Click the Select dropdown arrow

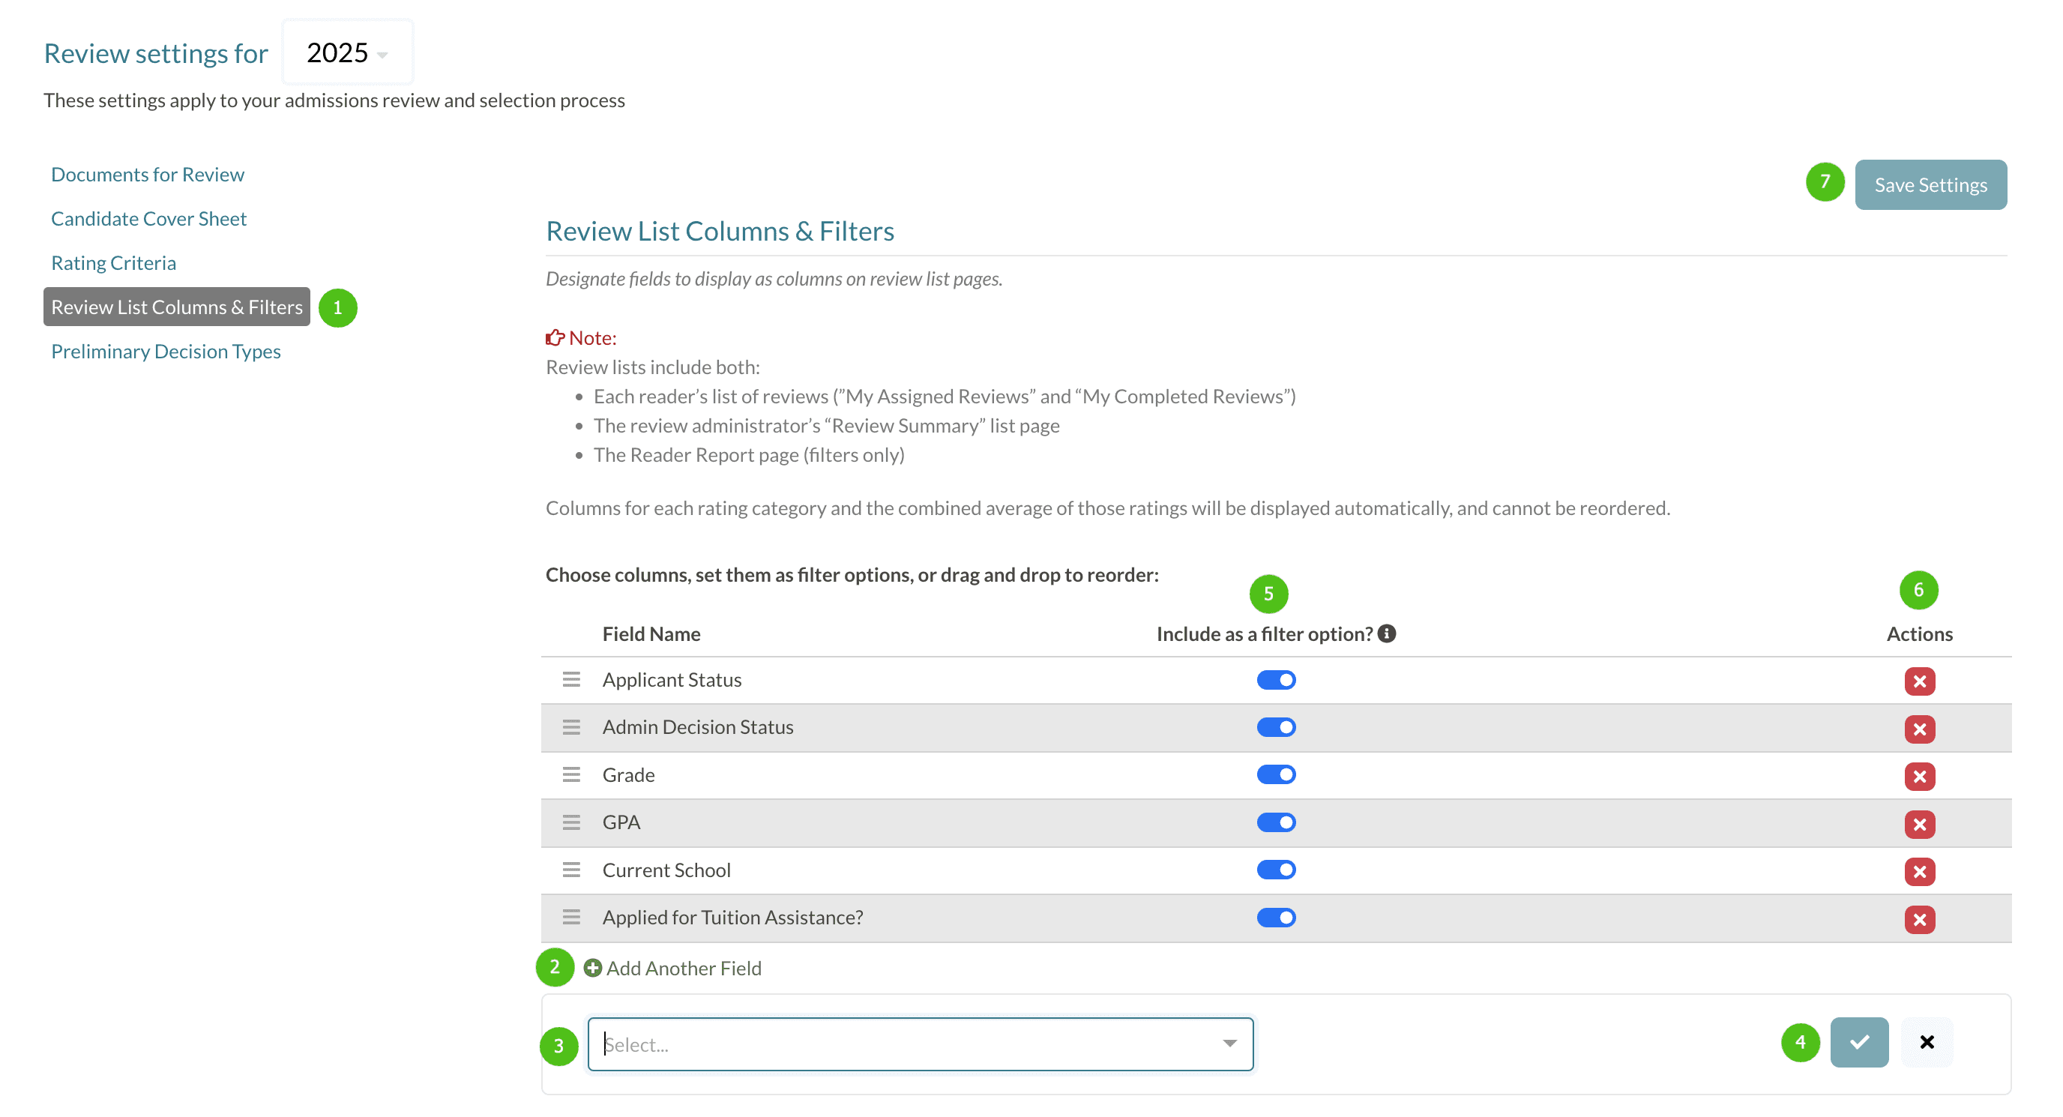click(x=1229, y=1044)
